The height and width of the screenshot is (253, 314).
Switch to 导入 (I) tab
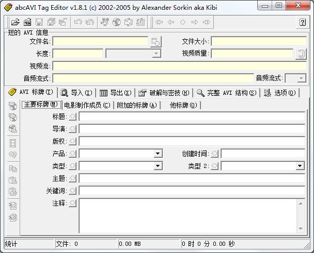pos(76,93)
